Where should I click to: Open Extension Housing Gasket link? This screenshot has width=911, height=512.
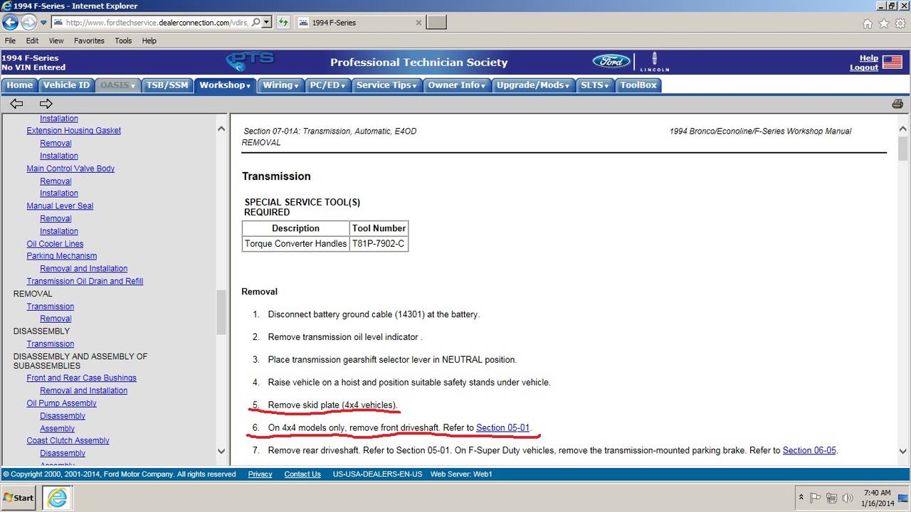tap(73, 131)
